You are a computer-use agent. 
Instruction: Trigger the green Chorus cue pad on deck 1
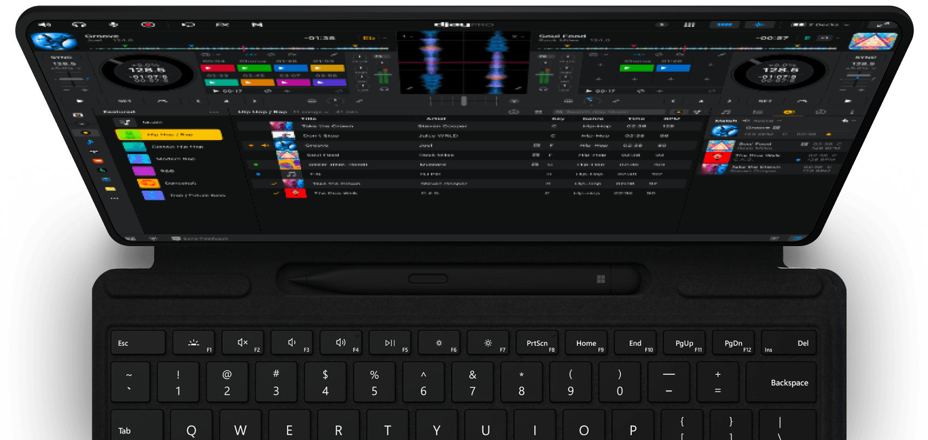(x=254, y=68)
